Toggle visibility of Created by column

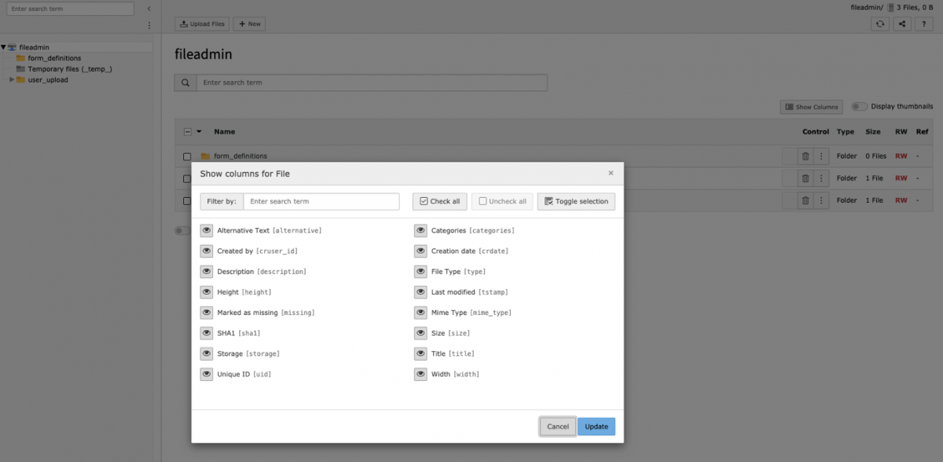[x=207, y=251]
